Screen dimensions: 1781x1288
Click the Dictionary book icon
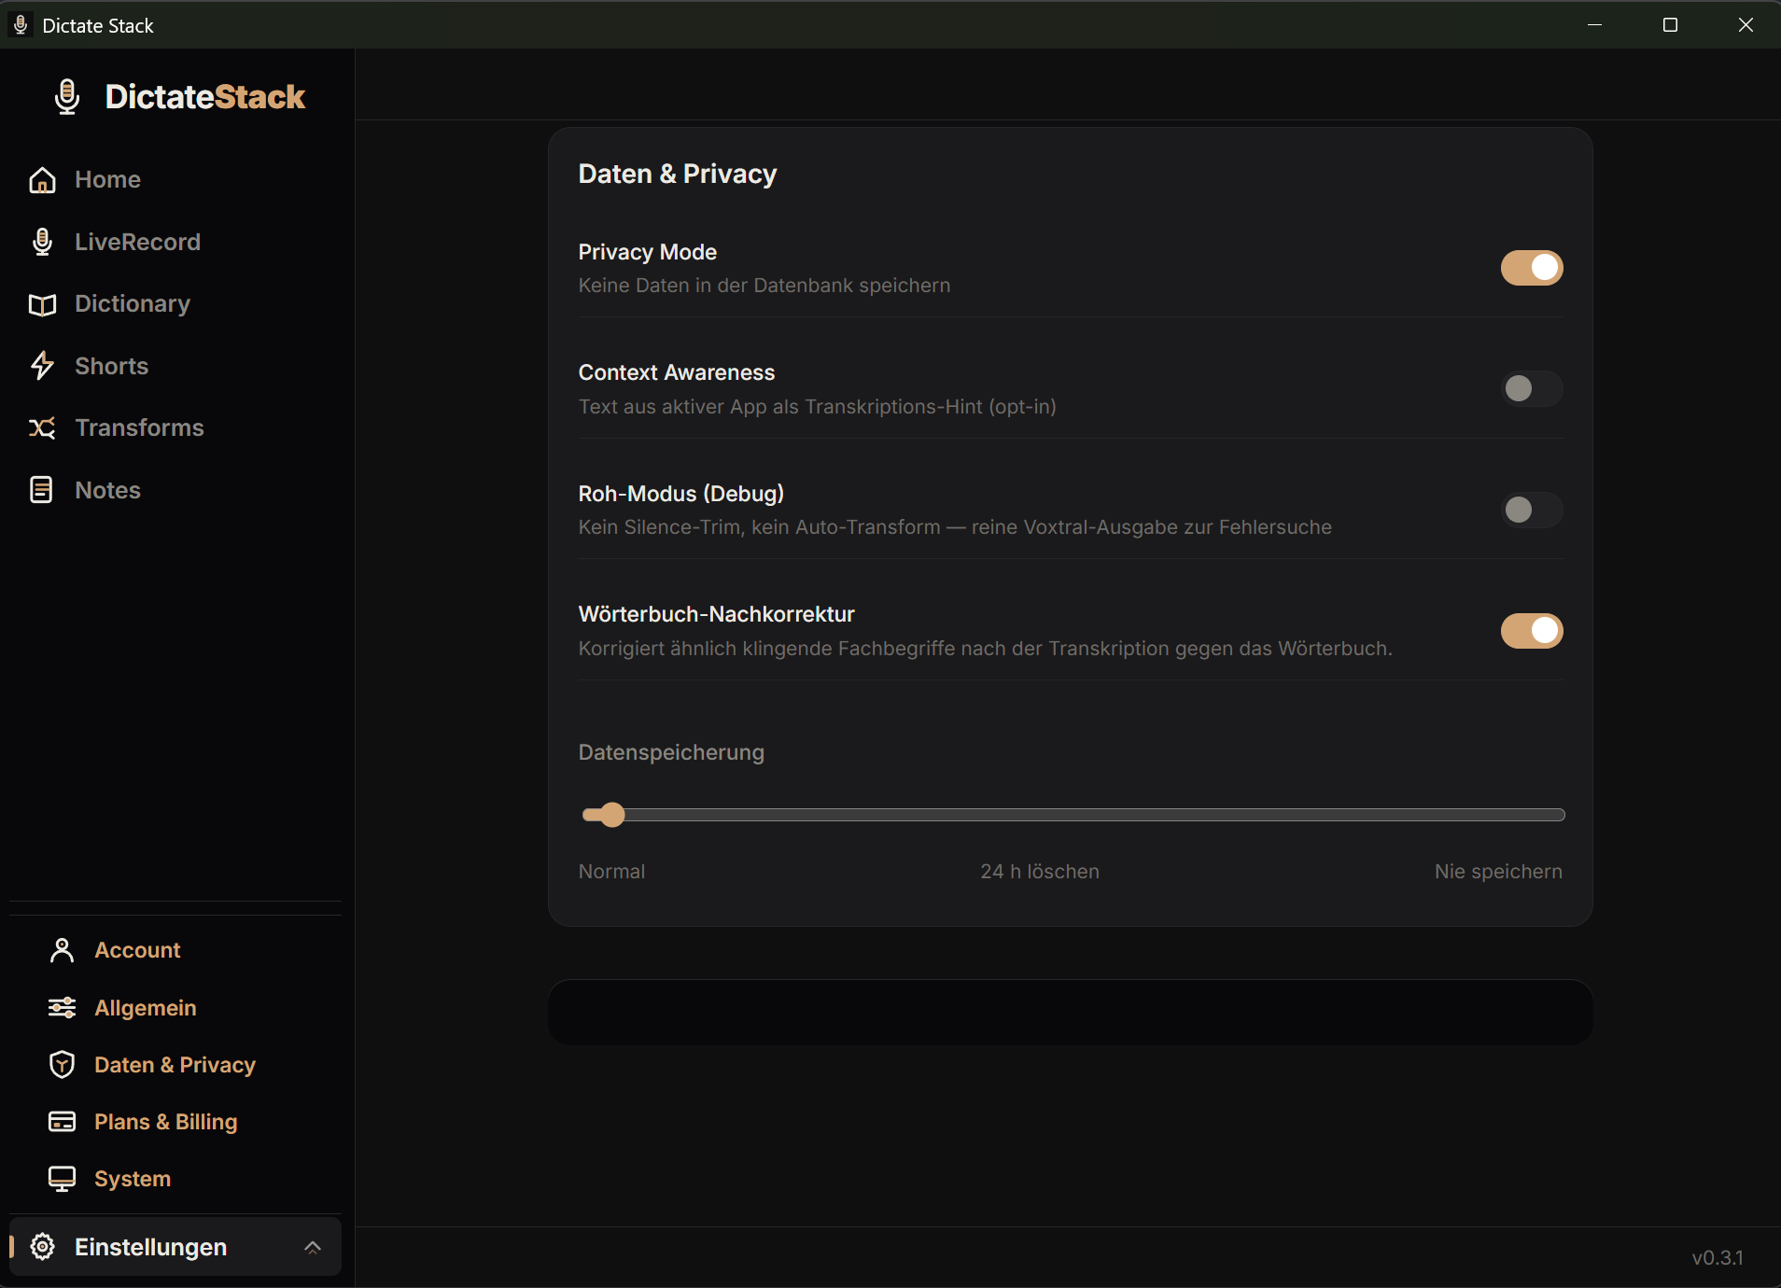pyautogui.click(x=42, y=304)
